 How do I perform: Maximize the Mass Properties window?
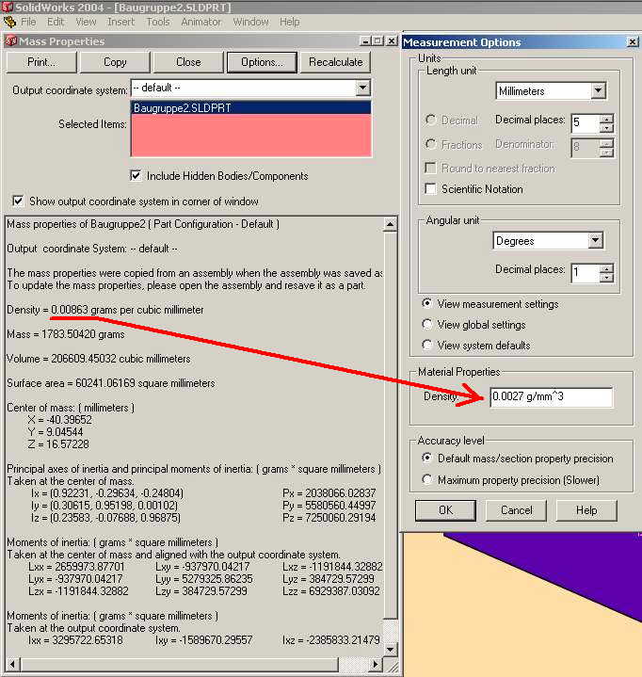point(377,41)
